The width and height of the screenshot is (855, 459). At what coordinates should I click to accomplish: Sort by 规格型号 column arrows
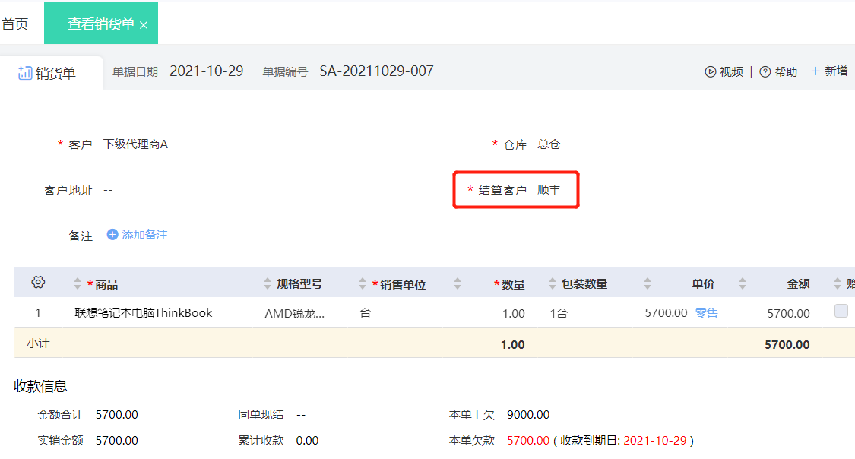tap(268, 283)
